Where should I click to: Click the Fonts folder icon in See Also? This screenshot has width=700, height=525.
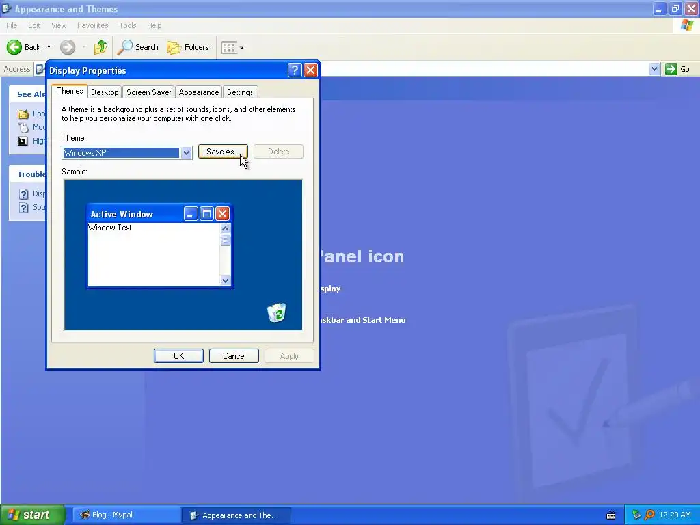click(23, 114)
